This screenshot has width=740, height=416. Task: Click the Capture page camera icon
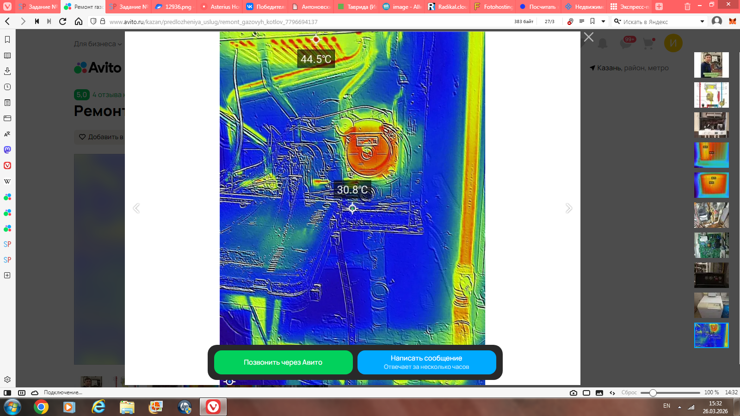click(x=573, y=393)
